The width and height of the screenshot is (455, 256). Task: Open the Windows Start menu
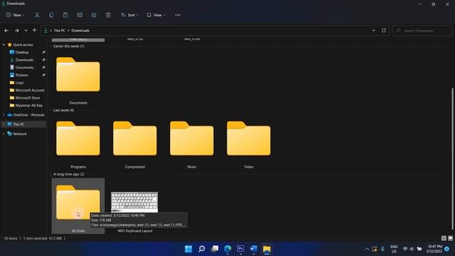[188, 249]
